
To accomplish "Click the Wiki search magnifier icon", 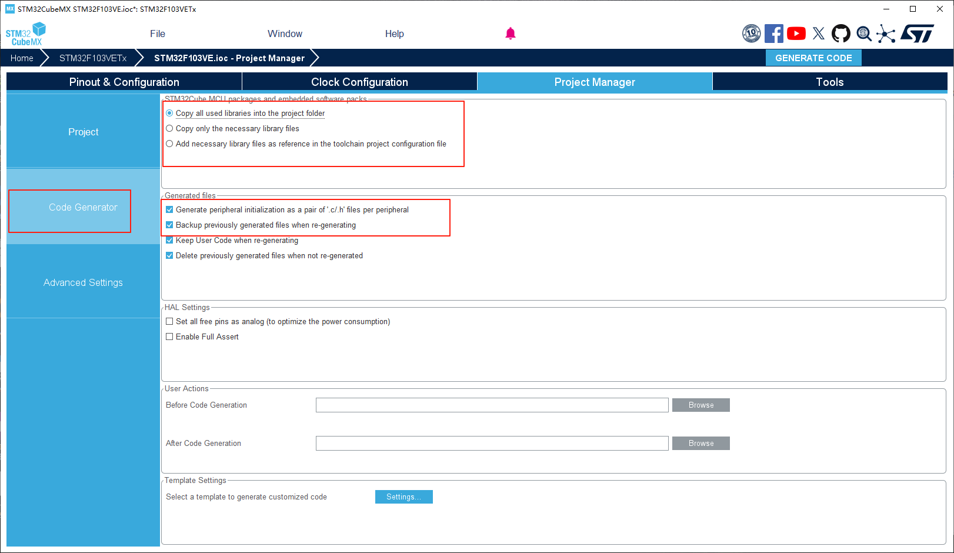I will pyautogui.click(x=863, y=34).
